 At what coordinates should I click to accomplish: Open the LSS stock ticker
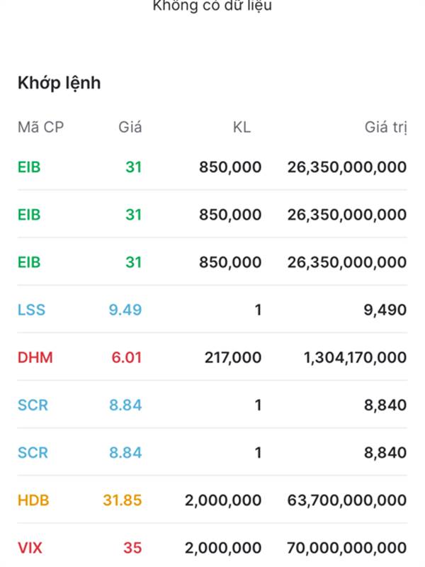click(31, 310)
